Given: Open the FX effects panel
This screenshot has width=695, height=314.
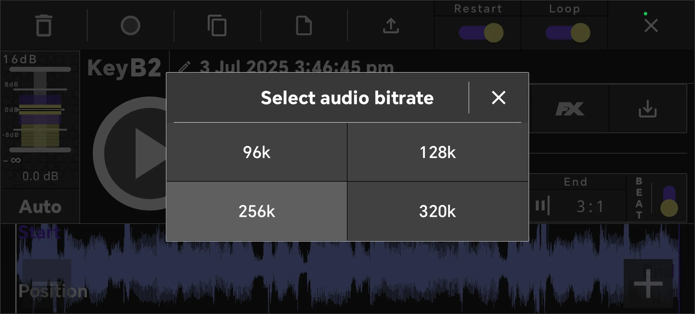Looking at the screenshot, I should [x=570, y=109].
